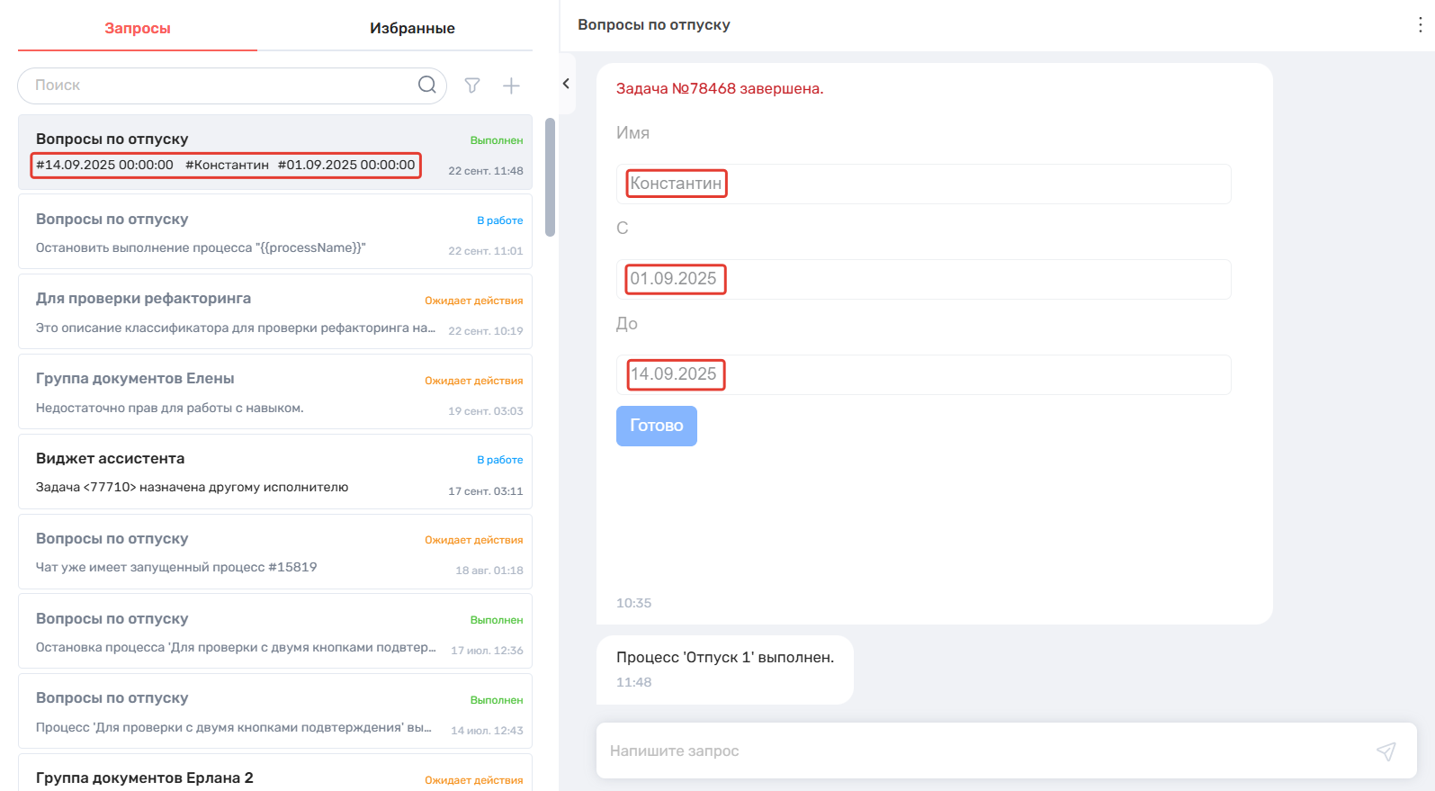Open the filter funnel icon
The height and width of the screenshot is (791, 1435).
[472, 85]
